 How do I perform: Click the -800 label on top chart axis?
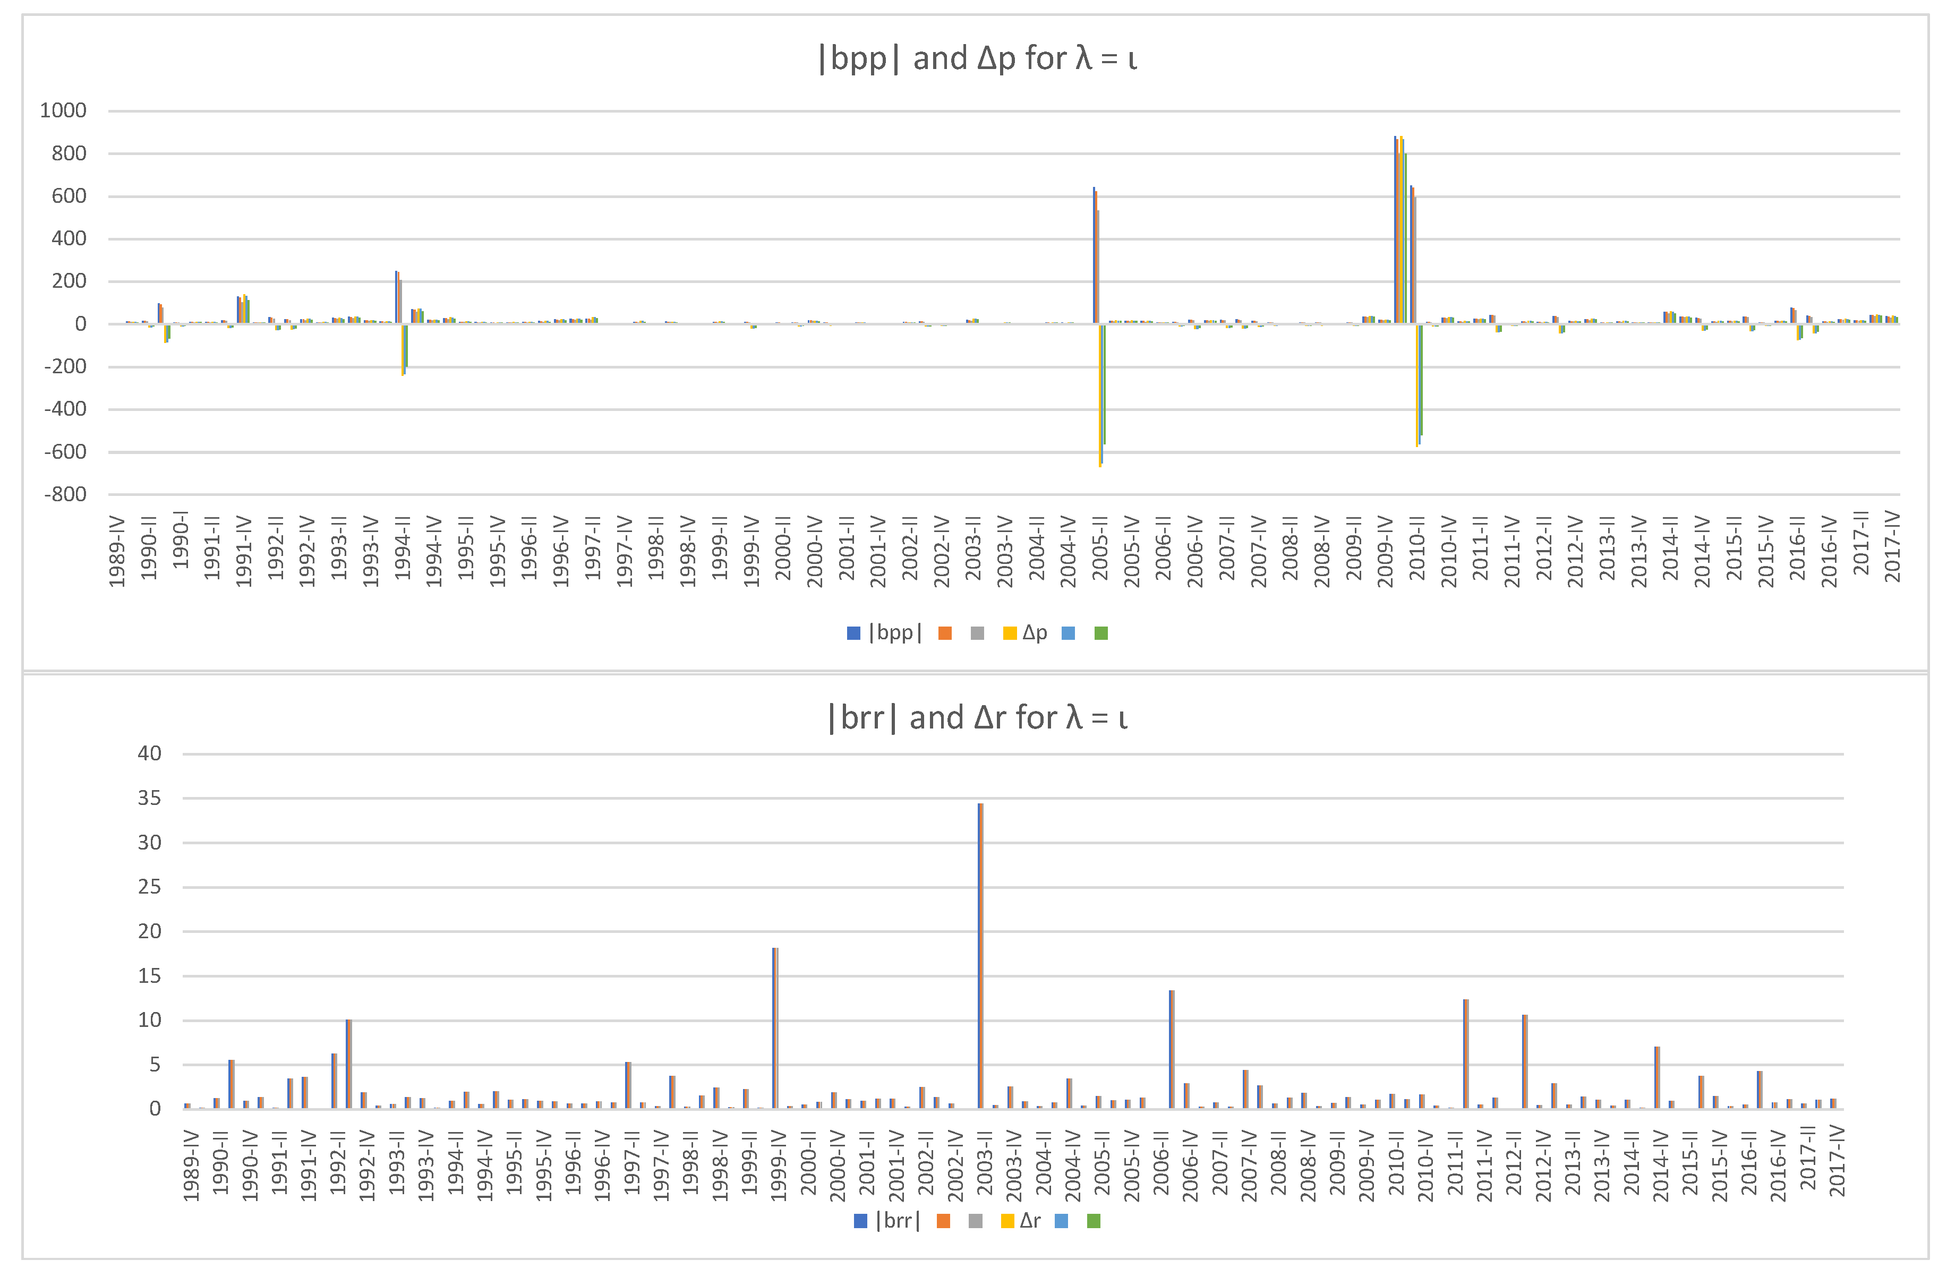[65, 494]
